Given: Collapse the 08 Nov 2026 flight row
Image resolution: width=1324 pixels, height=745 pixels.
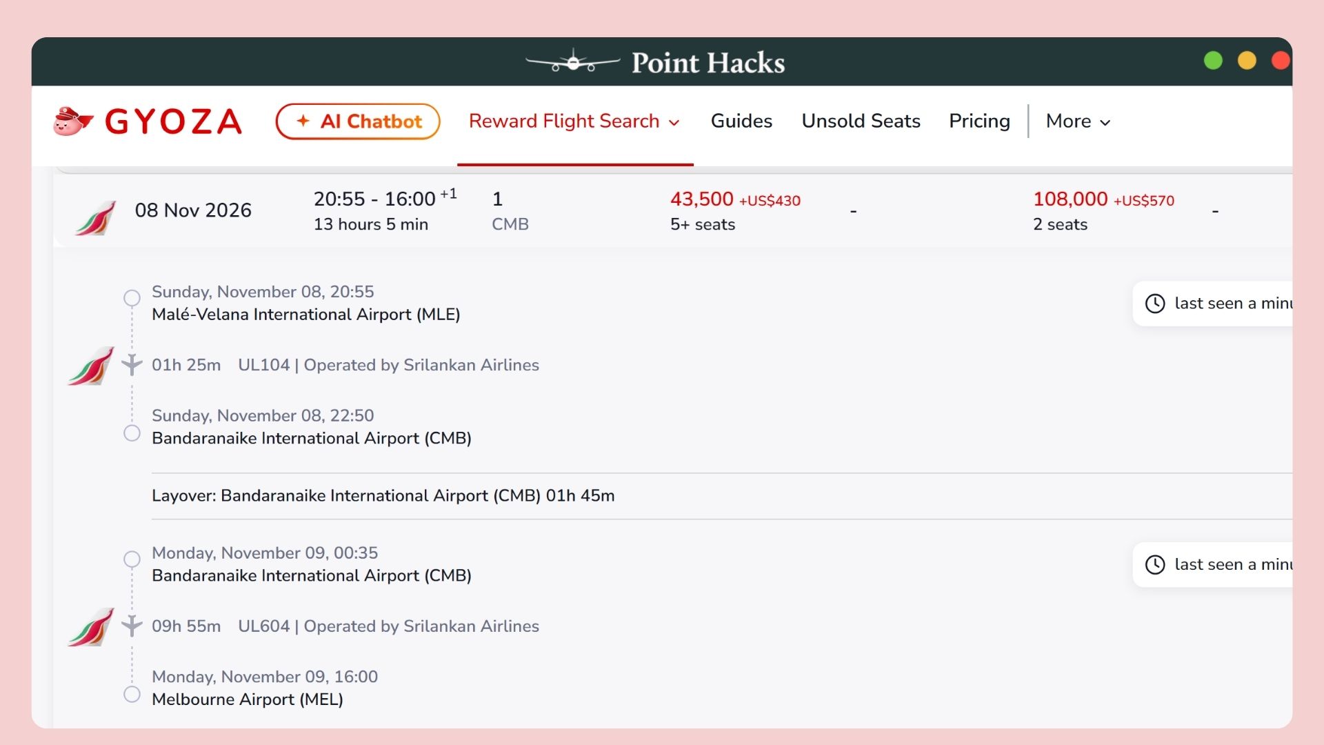Looking at the screenshot, I should [672, 210].
